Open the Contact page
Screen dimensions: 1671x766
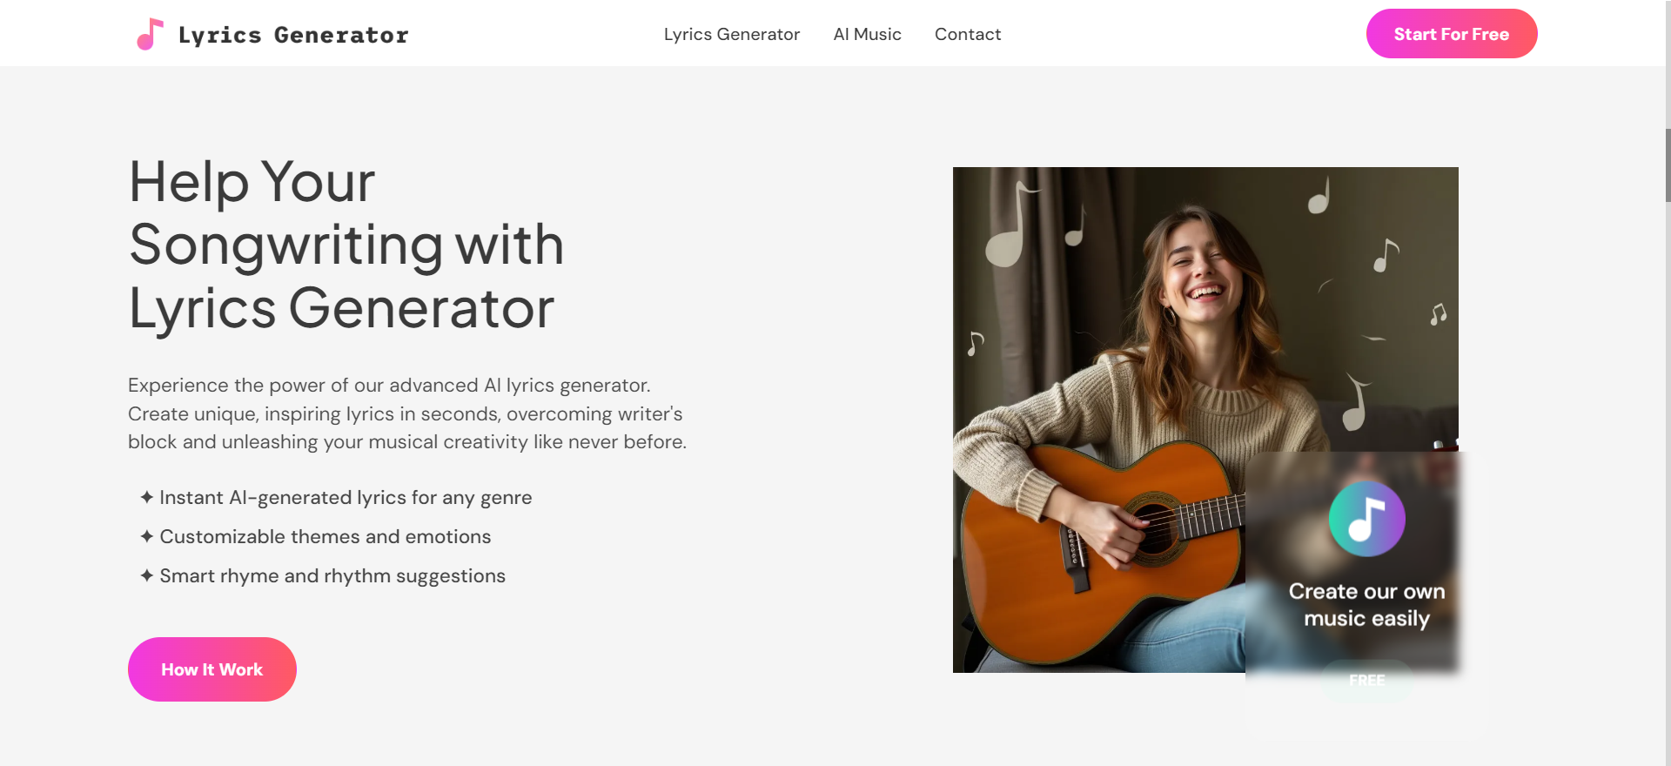pos(967,34)
